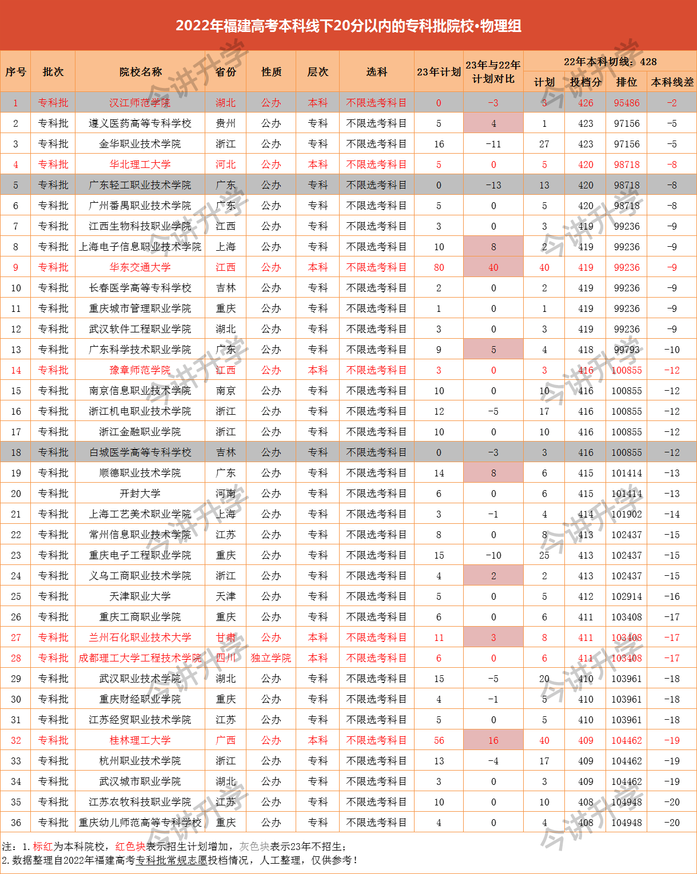Image resolution: width=697 pixels, height=874 pixels.
Task: Click the 江苏农牧科技职业学院 cell
Action: pyautogui.click(x=140, y=802)
